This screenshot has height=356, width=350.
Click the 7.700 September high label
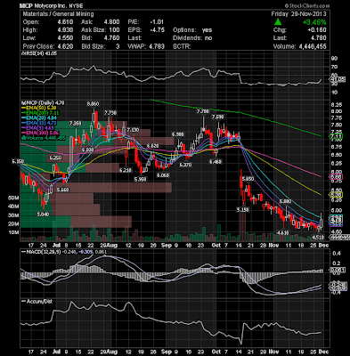pos(203,111)
